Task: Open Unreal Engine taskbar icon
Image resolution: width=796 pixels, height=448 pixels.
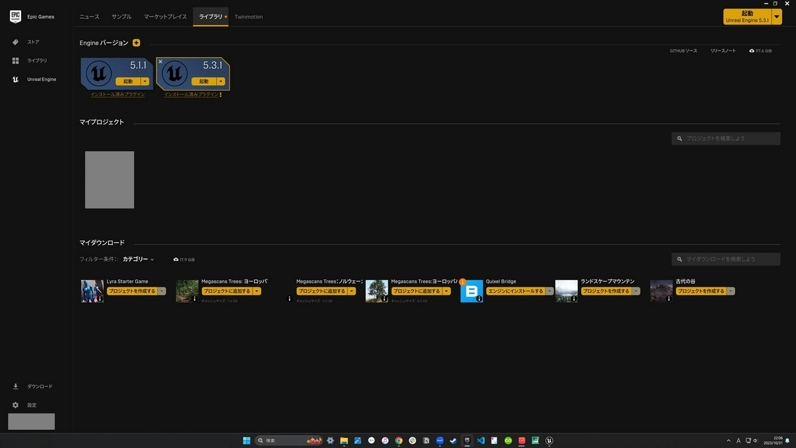Action: pos(549,441)
